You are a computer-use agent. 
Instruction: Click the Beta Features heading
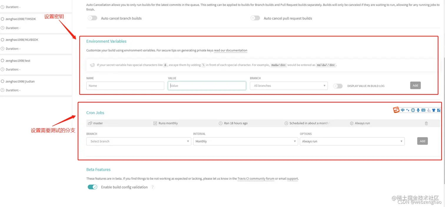point(98,170)
